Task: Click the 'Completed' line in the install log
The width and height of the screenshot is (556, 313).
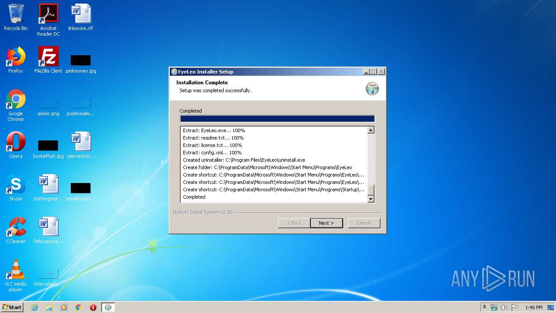Action: (x=194, y=197)
